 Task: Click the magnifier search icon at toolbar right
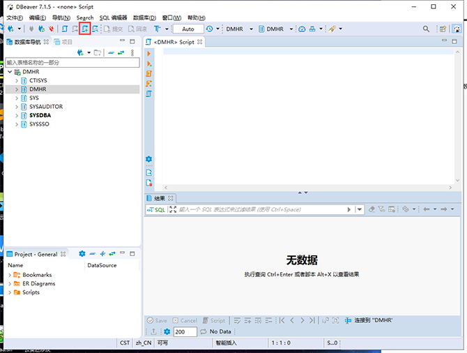pos(426,29)
